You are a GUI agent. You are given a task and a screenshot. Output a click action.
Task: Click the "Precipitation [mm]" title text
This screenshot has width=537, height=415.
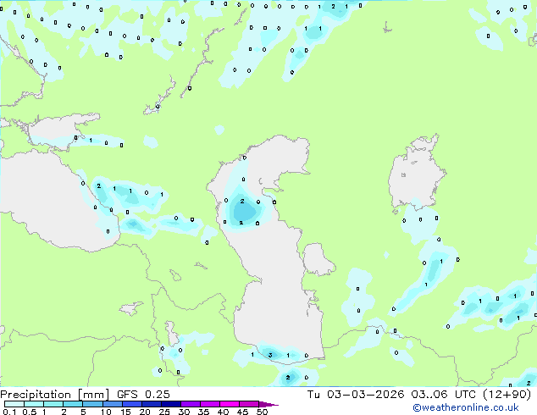tap(55, 395)
